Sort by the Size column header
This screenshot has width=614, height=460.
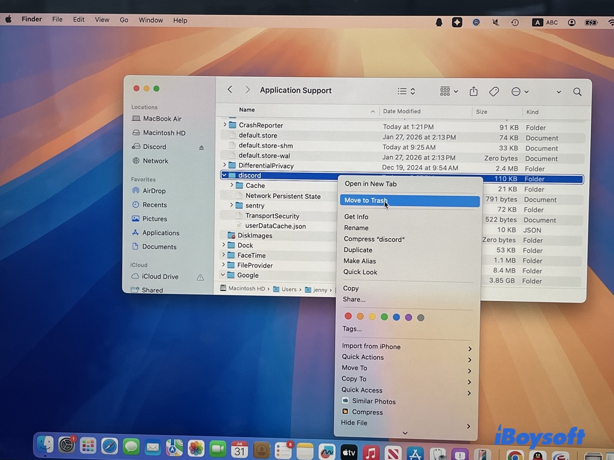point(481,111)
